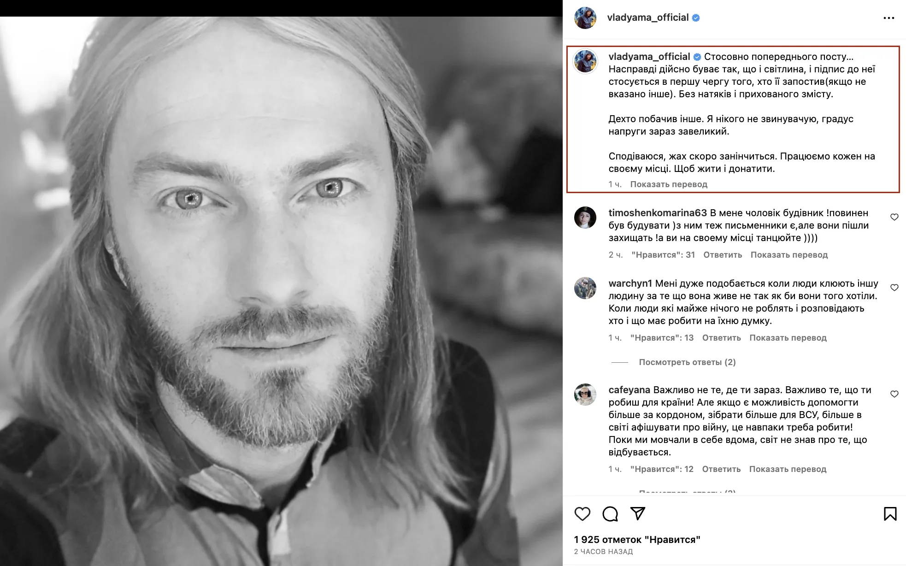
Task: Open cafeyana's profile avatar
Action: coord(585,395)
